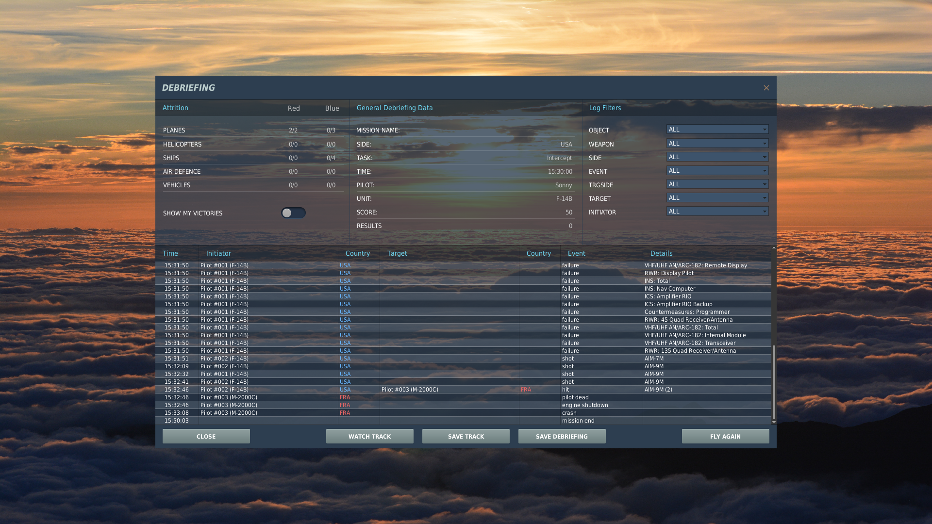Toggle the Show My Victories switch
Image resolution: width=932 pixels, height=524 pixels.
[x=293, y=213]
